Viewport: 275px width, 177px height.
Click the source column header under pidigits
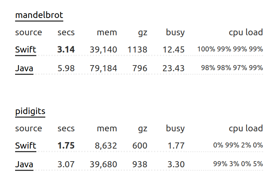[x=28, y=128]
